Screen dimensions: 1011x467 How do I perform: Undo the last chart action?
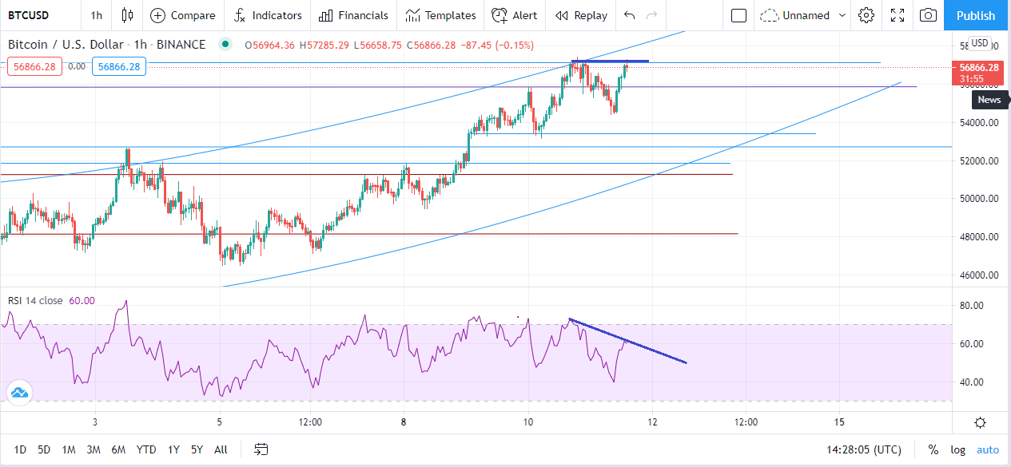tap(630, 15)
